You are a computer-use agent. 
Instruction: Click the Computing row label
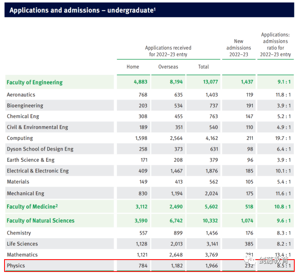pos(20,138)
